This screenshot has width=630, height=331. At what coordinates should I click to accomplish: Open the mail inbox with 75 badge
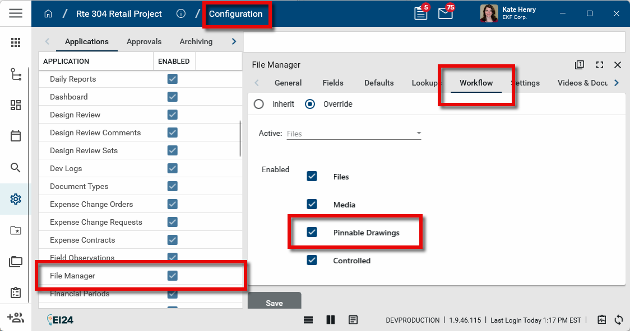[x=445, y=13]
